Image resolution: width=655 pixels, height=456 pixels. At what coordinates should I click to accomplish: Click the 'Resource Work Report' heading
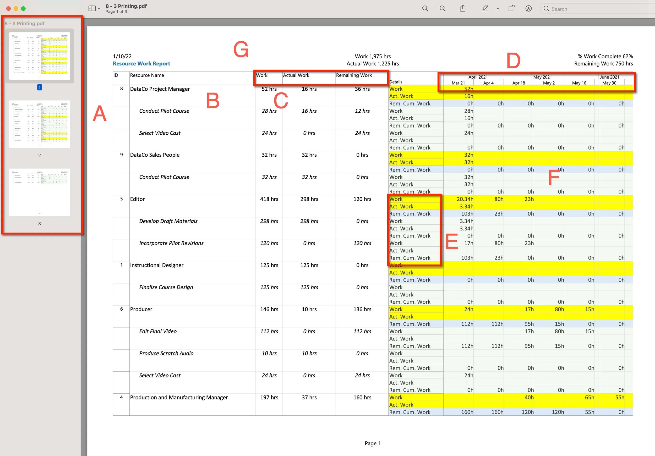tap(141, 64)
